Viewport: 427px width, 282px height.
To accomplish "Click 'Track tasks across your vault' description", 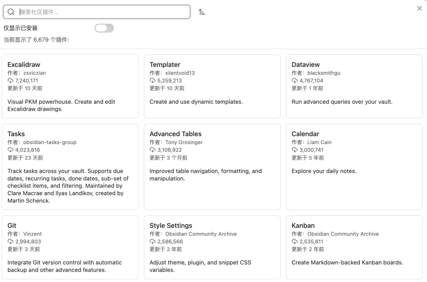I will [x=68, y=186].
